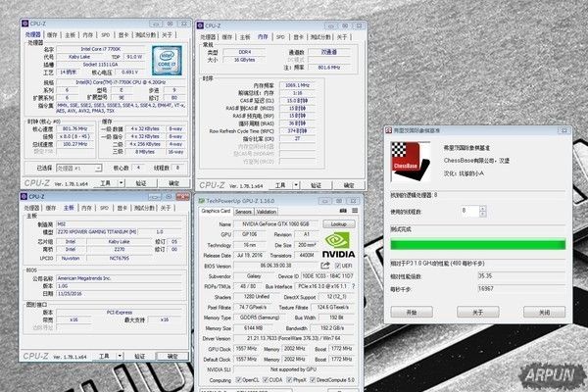Click the GPU-Z title bar app icon
Screen dimensions: 588x392
[x=201, y=201]
